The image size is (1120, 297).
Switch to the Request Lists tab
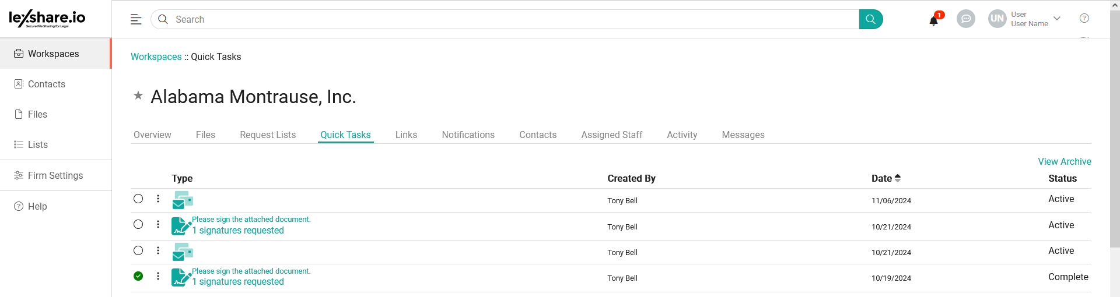[x=268, y=135]
